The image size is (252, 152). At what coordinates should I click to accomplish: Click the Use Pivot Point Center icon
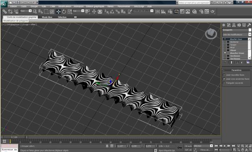point(88,11)
